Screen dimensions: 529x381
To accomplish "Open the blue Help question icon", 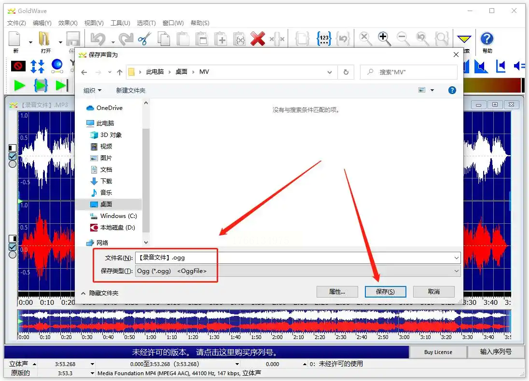I will (x=487, y=39).
